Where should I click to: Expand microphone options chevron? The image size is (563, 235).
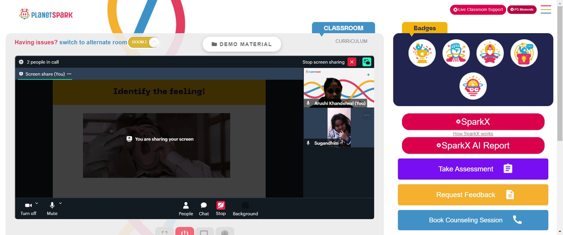coord(60,203)
